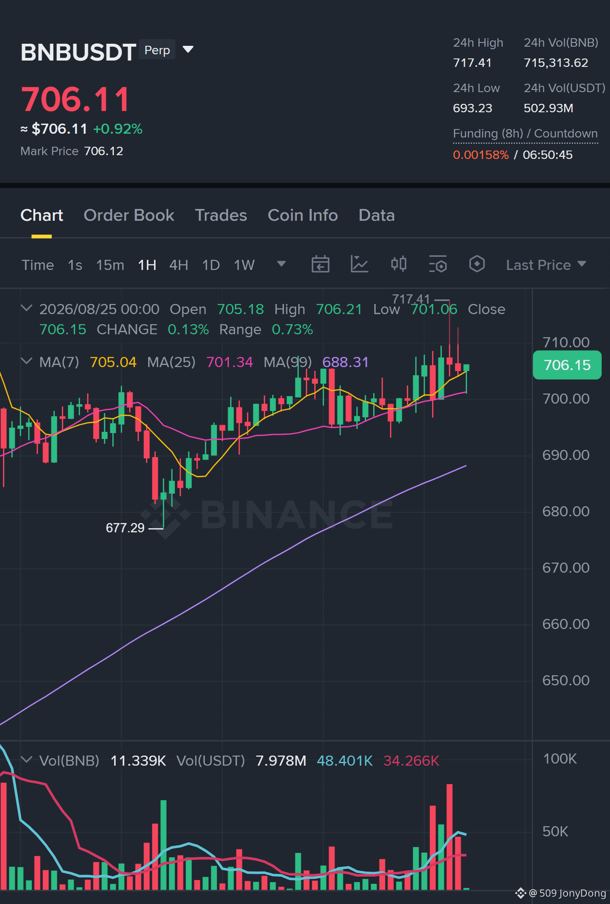Tap the Mark Price 706.12 value
This screenshot has width=610, height=904.
pyautogui.click(x=103, y=151)
